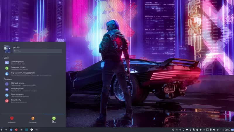Image resolution: width=234 pixels, height=132 pixels.
Task: Open the Bluetooth tray icon
Action: click(x=190, y=130)
